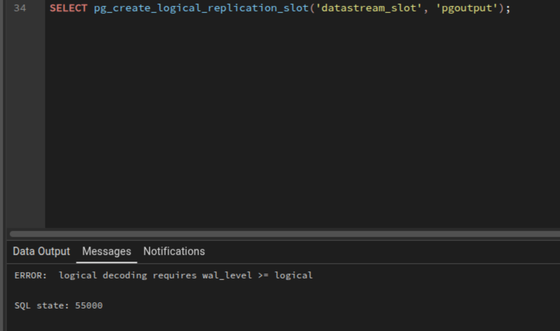The image size is (560, 331).
Task: Click the horizontal scrollbar below the editor
Action: pyautogui.click(x=285, y=234)
